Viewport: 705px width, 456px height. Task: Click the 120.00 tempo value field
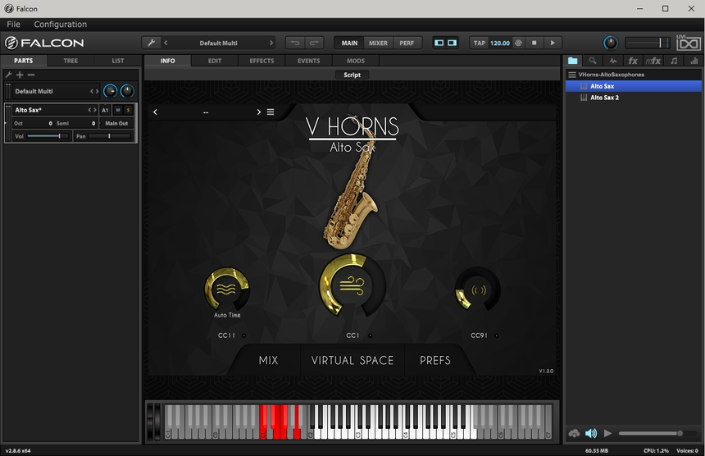(x=500, y=43)
